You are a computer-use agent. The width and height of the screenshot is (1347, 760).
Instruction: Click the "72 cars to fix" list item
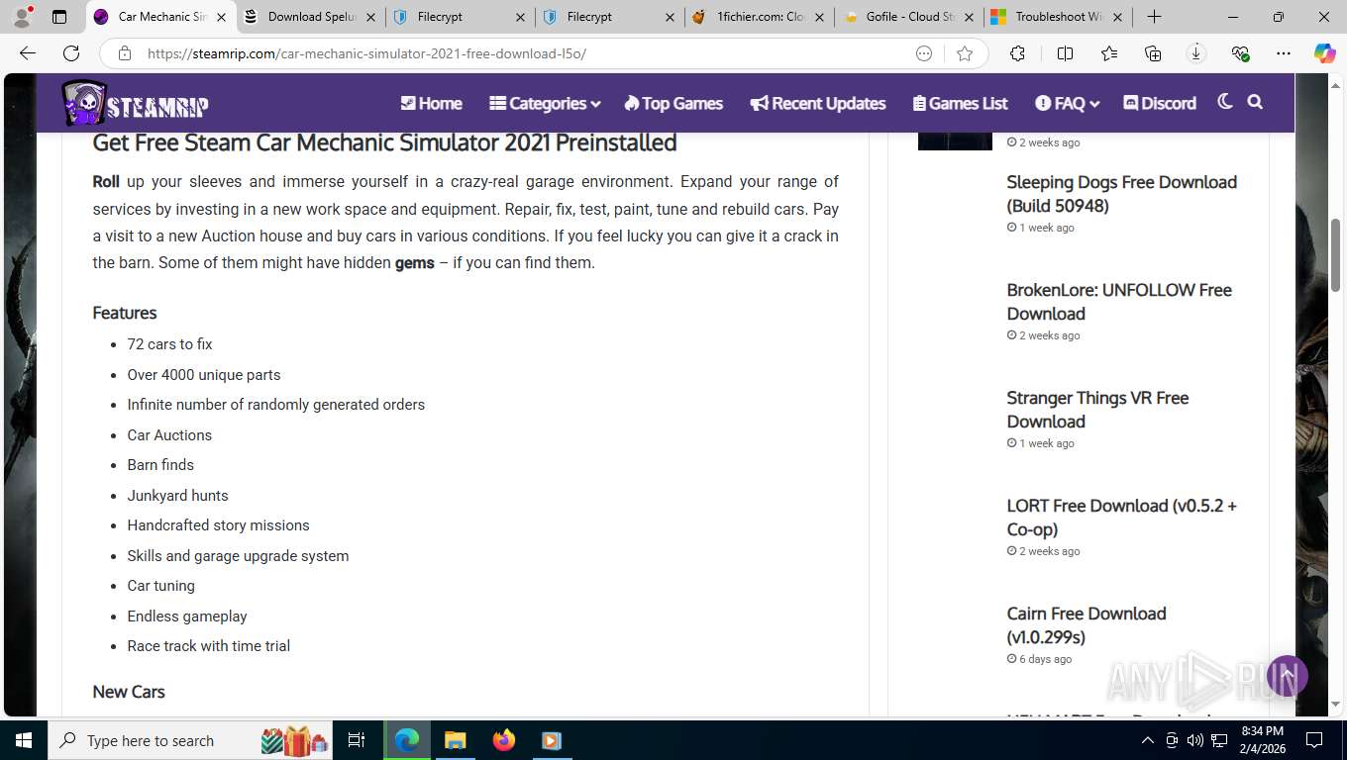169,344
